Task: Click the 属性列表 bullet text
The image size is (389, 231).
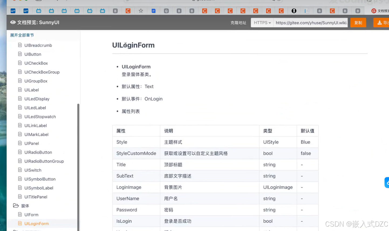Action: [x=131, y=111]
